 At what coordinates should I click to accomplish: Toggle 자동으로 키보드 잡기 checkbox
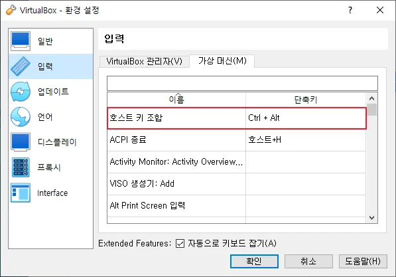[x=180, y=243]
